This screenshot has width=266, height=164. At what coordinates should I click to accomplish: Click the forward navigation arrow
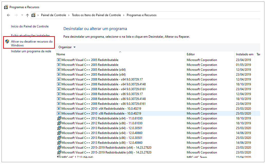click(16, 15)
